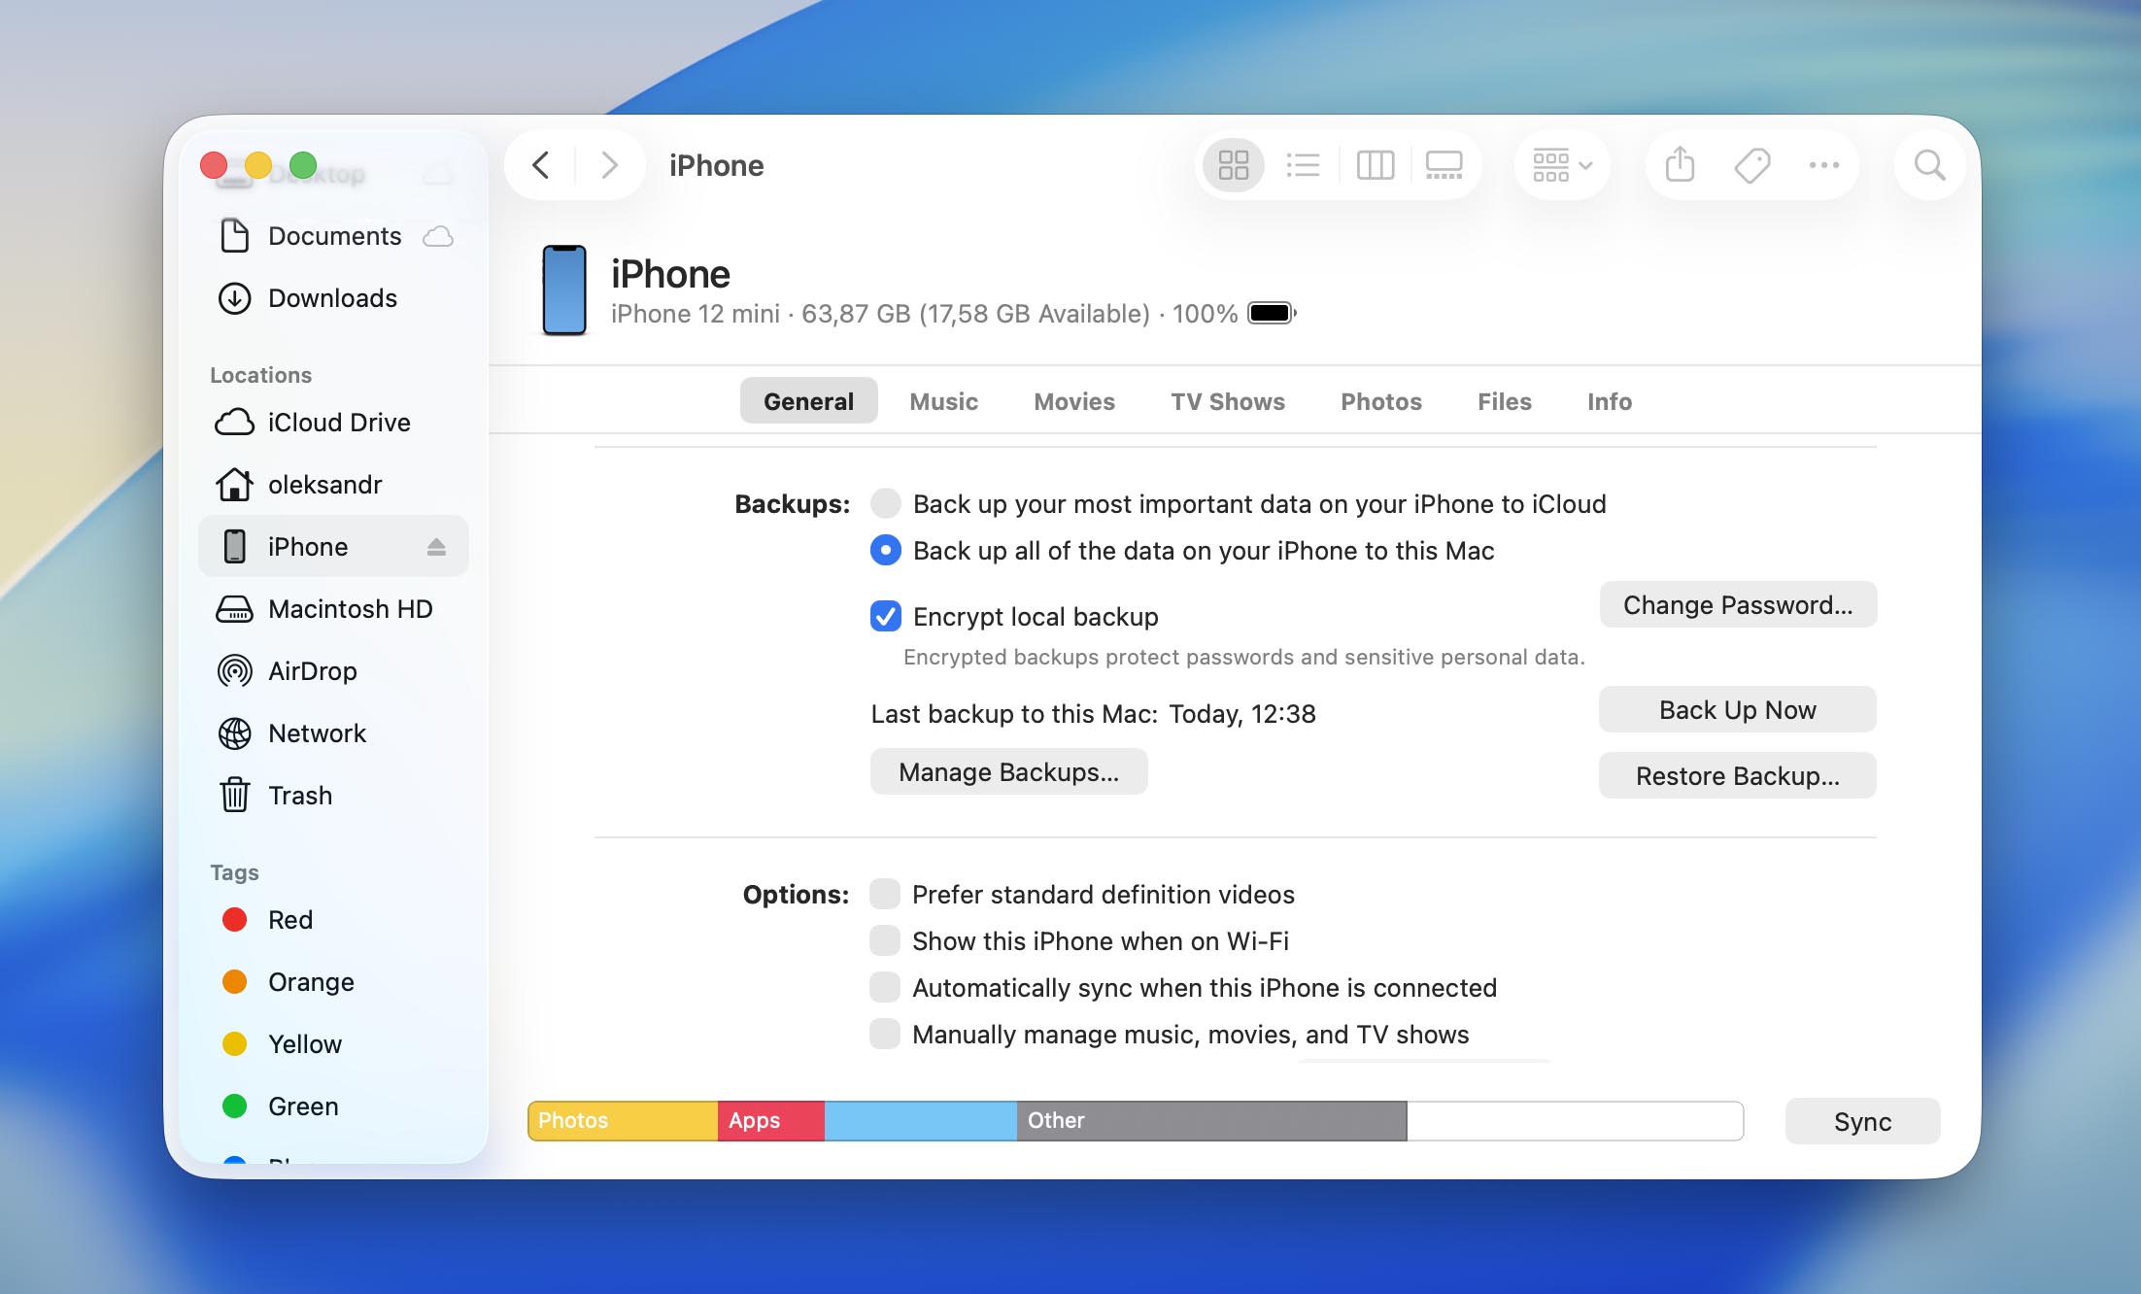
Task: Click the "Last backup to this Mac" text
Action: click(x=1014, y=714)
